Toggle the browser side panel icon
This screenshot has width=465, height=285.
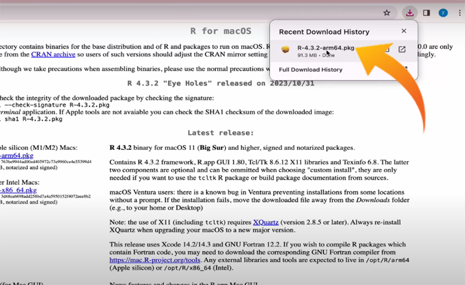[x=426, y=13]
